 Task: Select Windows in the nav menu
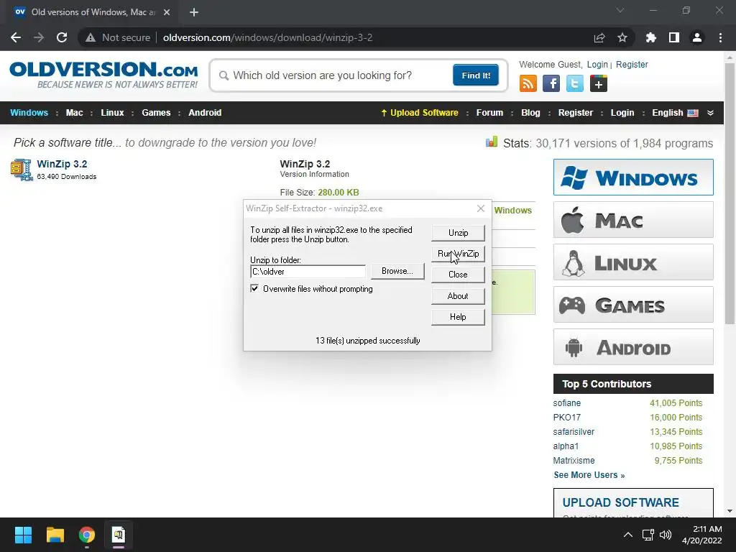pos(29,113)
